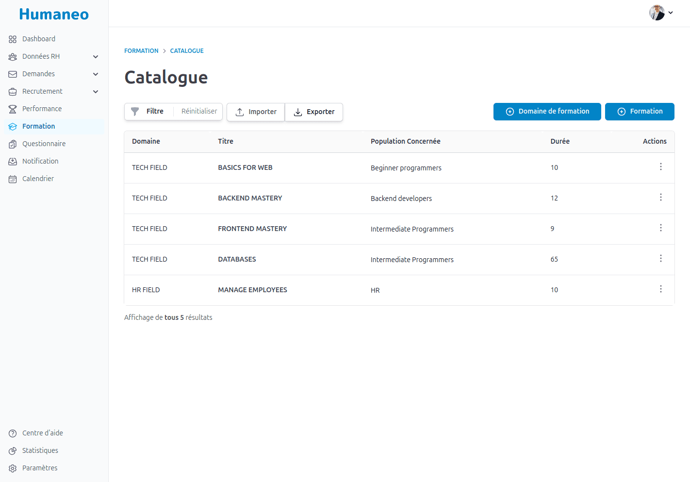Viewport: 690px width, 482px height.
Task: Open the Calendrier section
Action: click(38, 179)
